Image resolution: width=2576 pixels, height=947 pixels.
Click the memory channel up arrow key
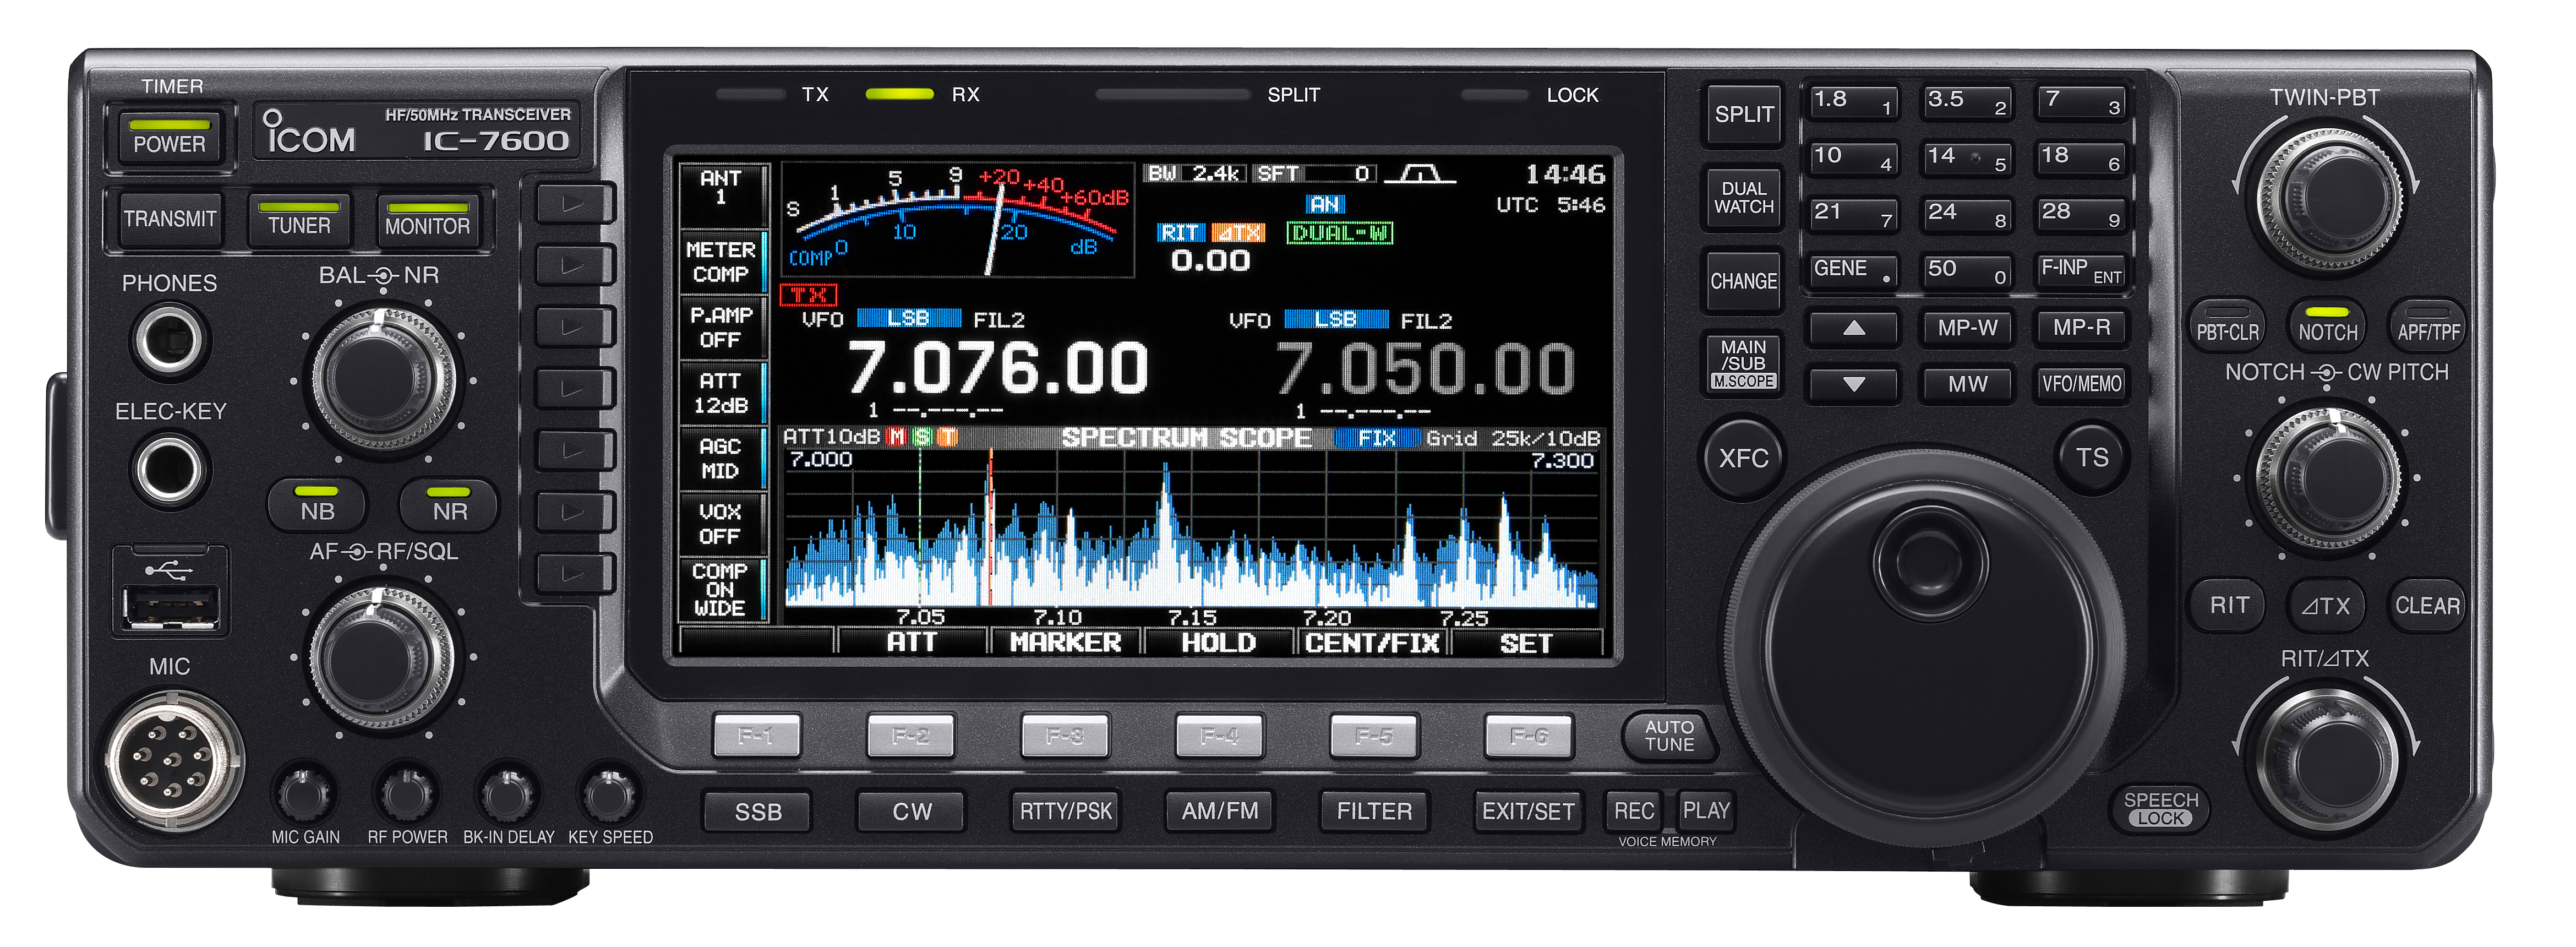tap(1853, 328)
